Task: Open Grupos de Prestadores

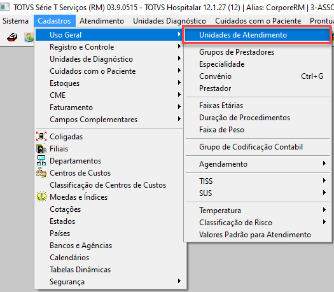Action: 257,52
